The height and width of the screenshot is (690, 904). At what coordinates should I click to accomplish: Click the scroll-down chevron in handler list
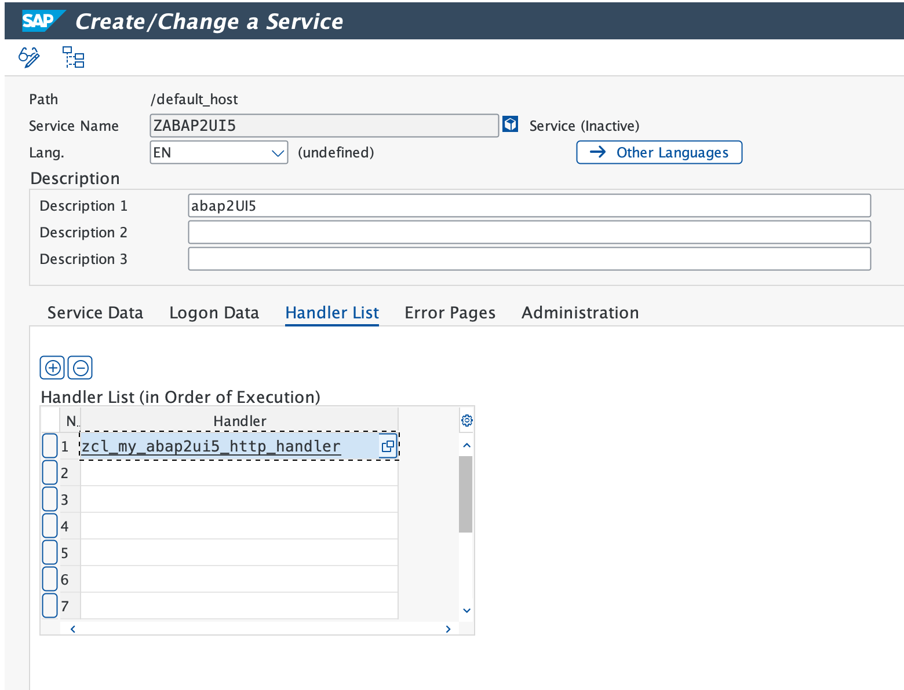pos(466,610)
